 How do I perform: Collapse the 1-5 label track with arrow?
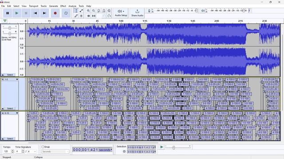click(x=3, y=108)
